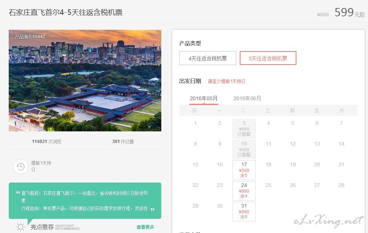The width and height of the screenshot is (368, 233).
Task: Click the sold-out May 10 date cell
Action: click(244, 149)
